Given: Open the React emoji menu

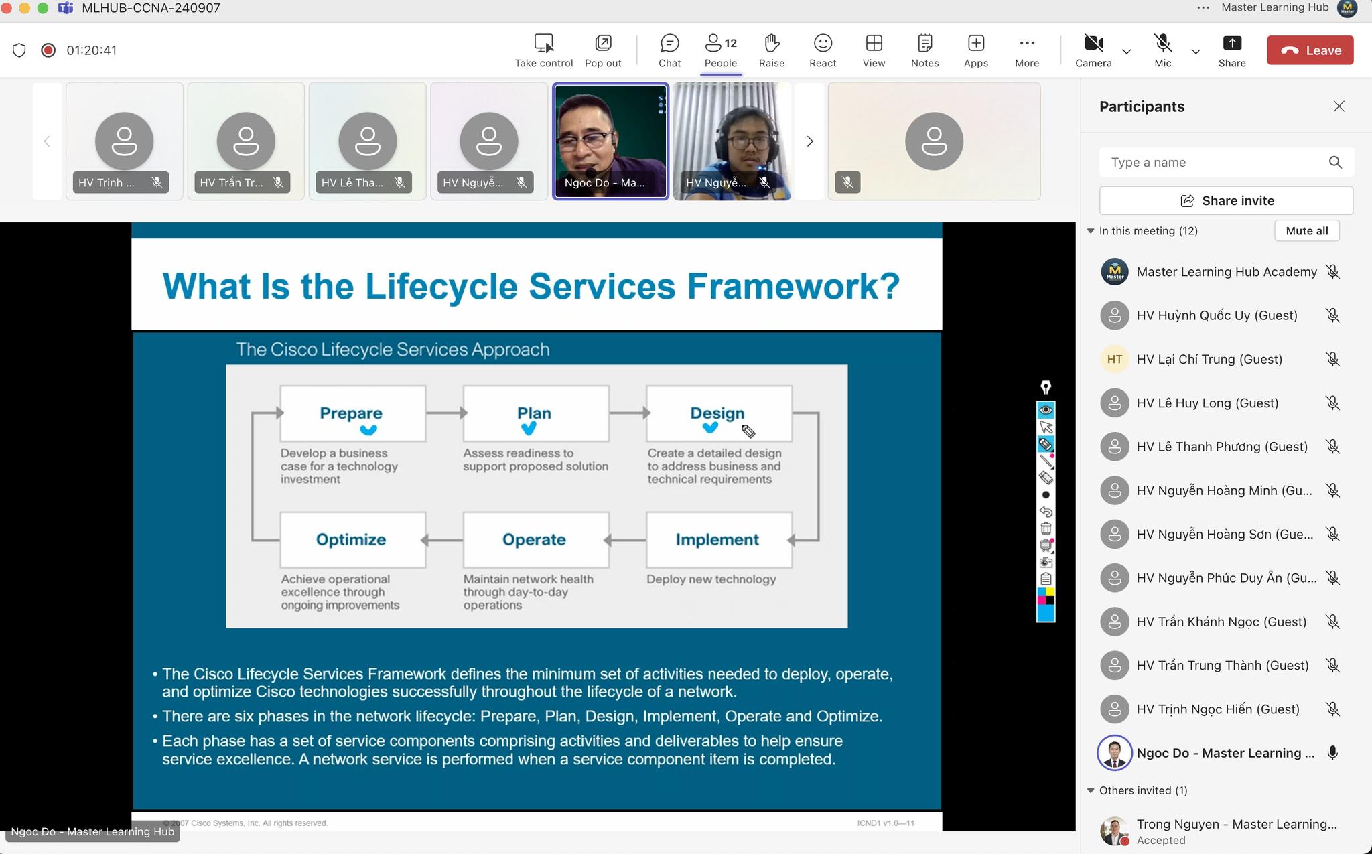Looking at the screenshot, I should pos(823,50).
